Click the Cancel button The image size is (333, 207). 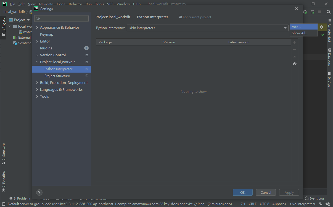pos(266,192)
